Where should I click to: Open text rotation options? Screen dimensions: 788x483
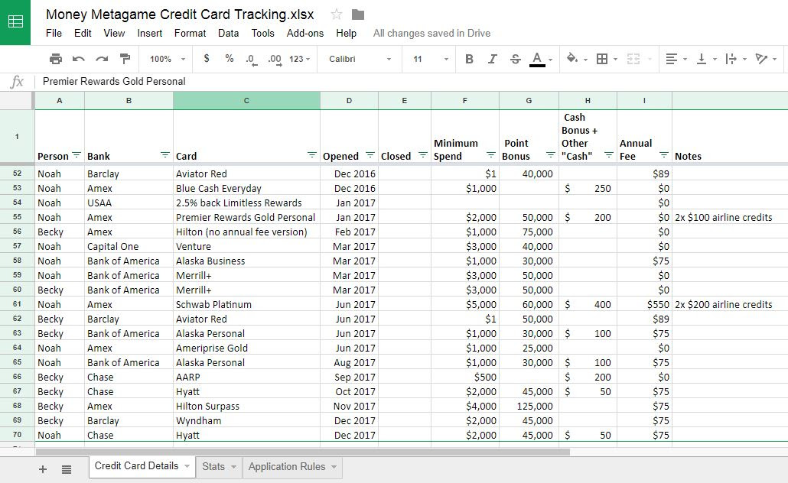[x=761, y=59]
